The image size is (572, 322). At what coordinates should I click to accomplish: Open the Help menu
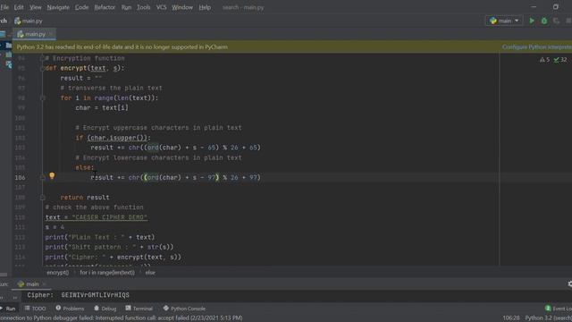(205, 7)
